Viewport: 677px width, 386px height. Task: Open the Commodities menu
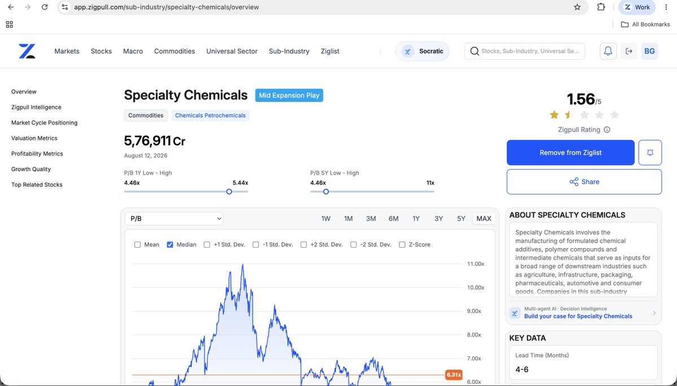click(x=174, y=51)
